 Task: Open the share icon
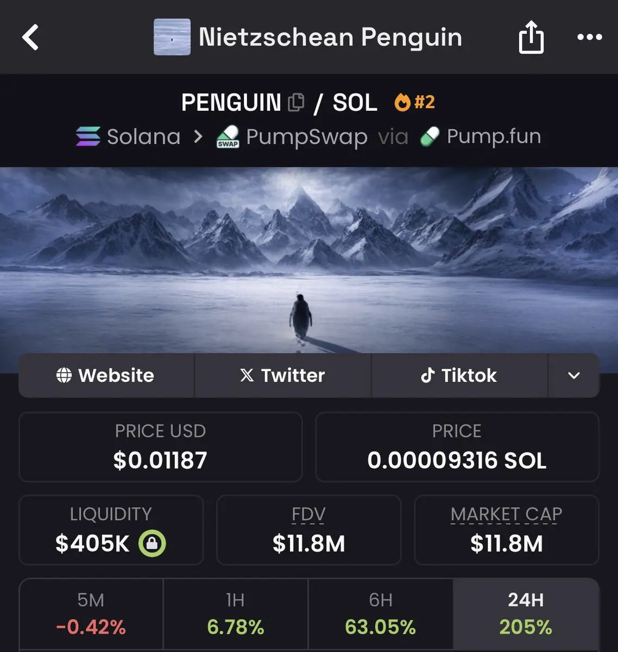click(531, 37)
